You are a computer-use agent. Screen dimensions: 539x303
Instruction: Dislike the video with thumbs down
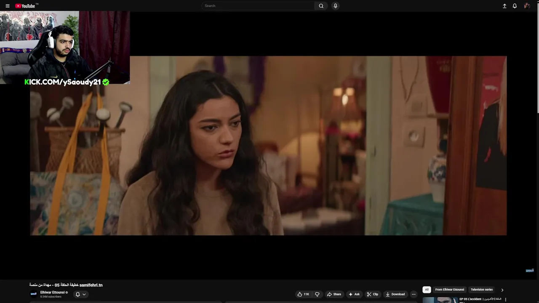[x=318, y=294]
